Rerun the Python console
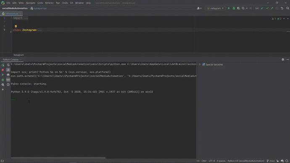The width and height of the screenshot is (290, 163). click(x=3, y=65)
